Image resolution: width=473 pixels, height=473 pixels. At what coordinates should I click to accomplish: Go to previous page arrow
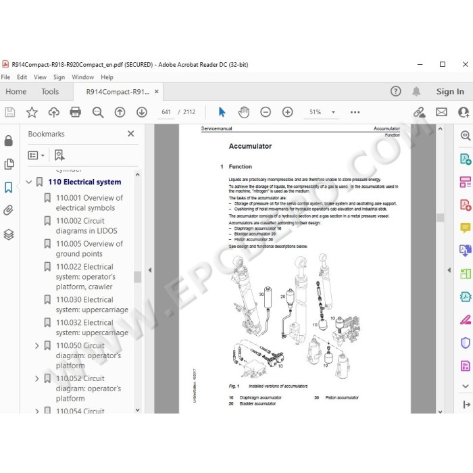click(120, 112)
